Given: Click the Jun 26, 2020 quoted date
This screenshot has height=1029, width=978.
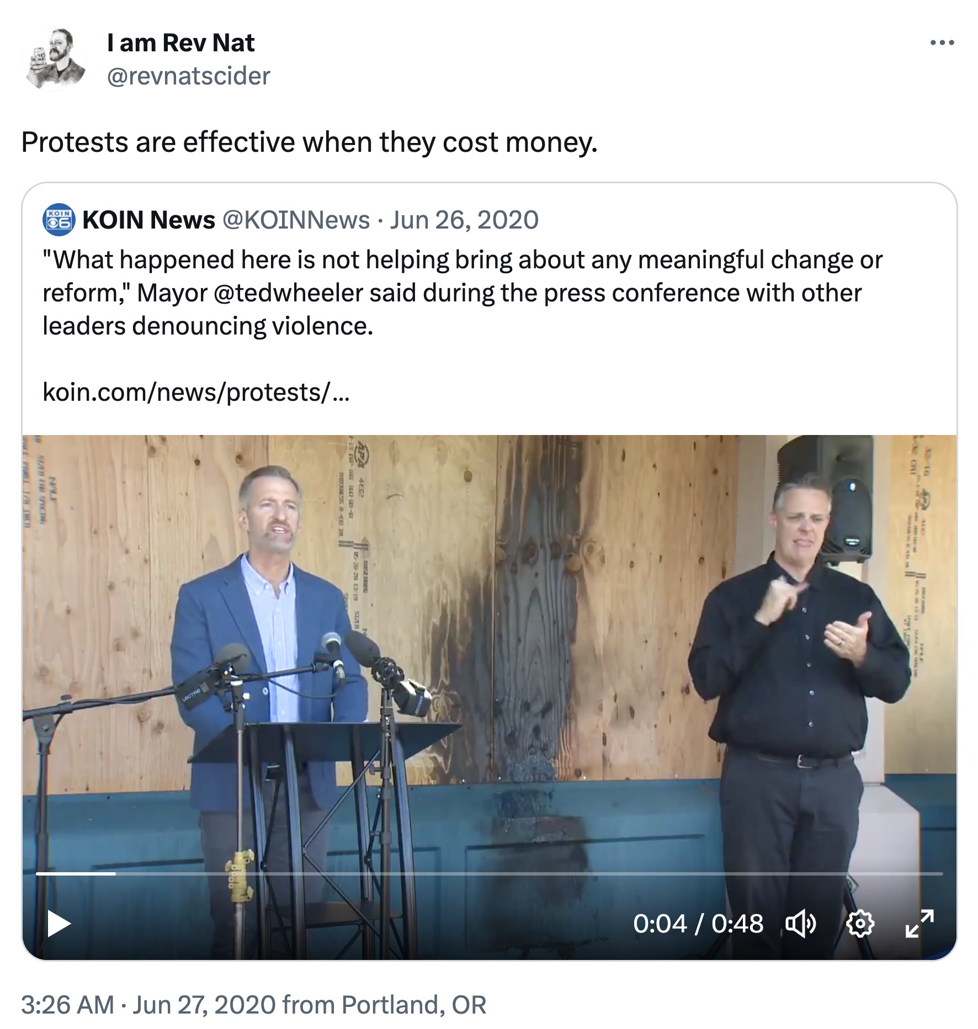Looking at the screenshot, I should (465, 220).
